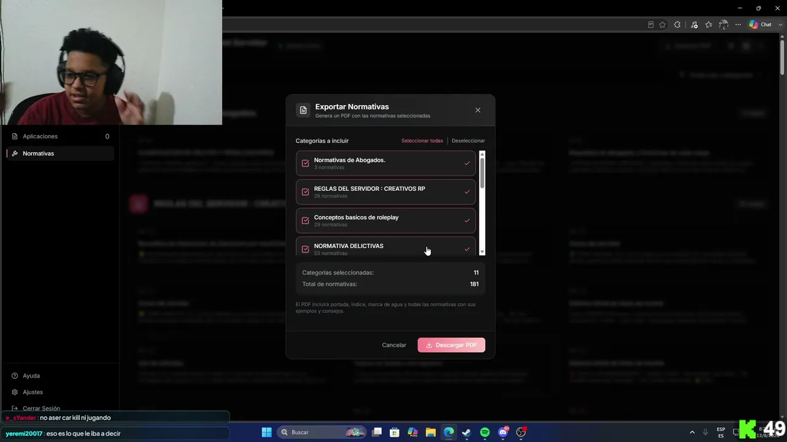Toggle the Conceptos basicos de roleplay checkbox
787x442 pixels.
306,220
